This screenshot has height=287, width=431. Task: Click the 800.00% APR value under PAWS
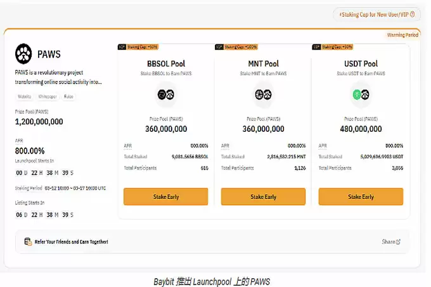click(30, 151)
